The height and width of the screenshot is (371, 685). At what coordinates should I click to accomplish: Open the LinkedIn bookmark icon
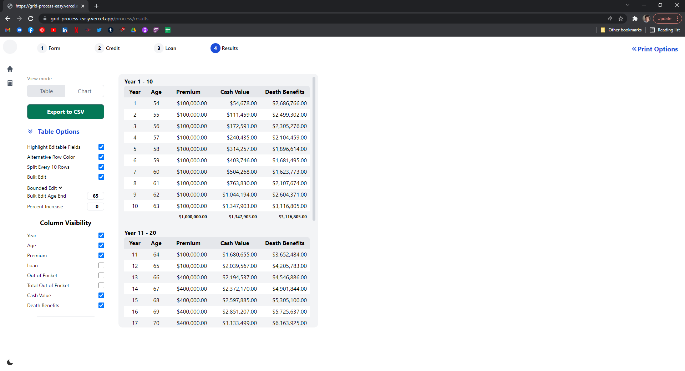click(x=65, y=30)
